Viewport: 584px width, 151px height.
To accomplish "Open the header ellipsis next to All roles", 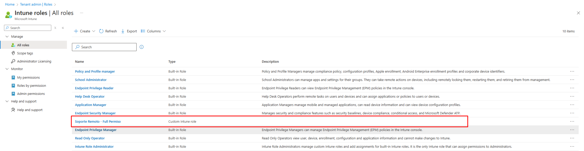I will (82, 13).
